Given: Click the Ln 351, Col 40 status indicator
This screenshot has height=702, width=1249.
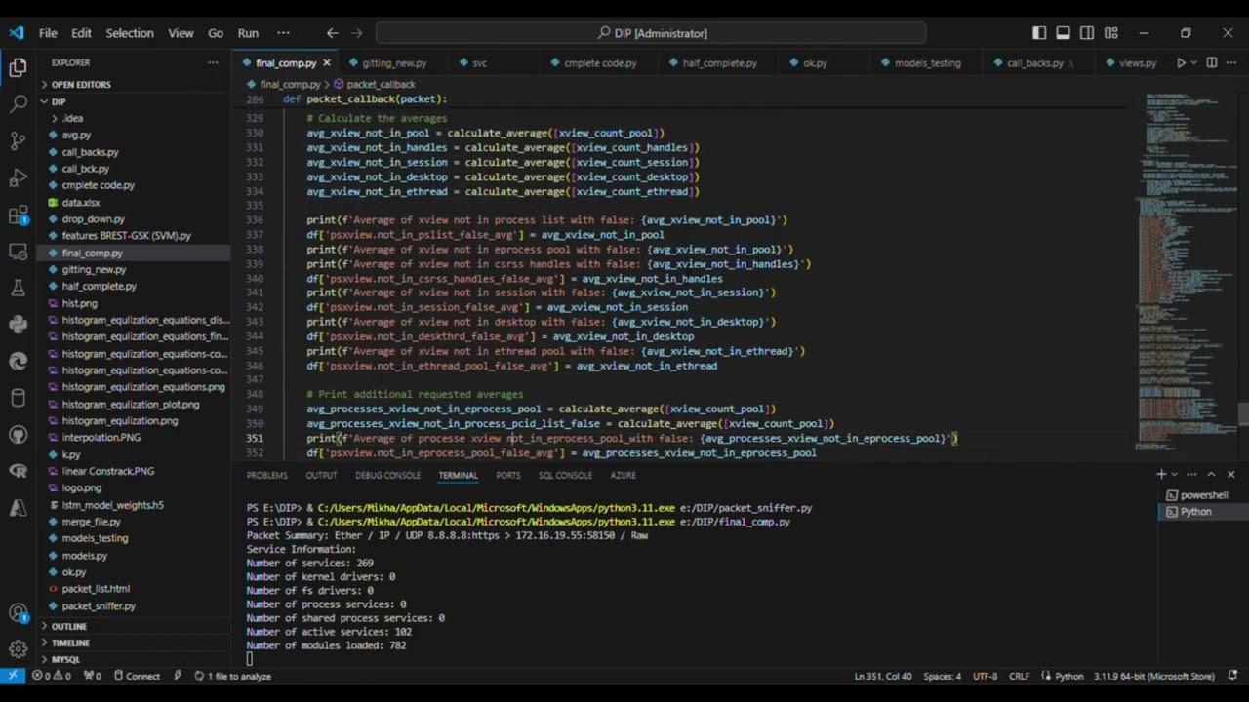Looking at the screenshot, I should [x=883, y=676].
